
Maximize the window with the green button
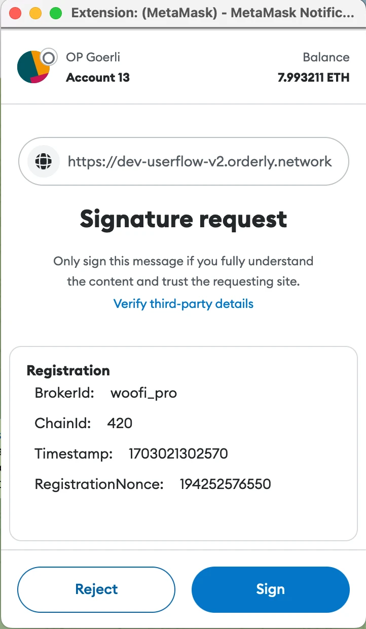[56, 13]
